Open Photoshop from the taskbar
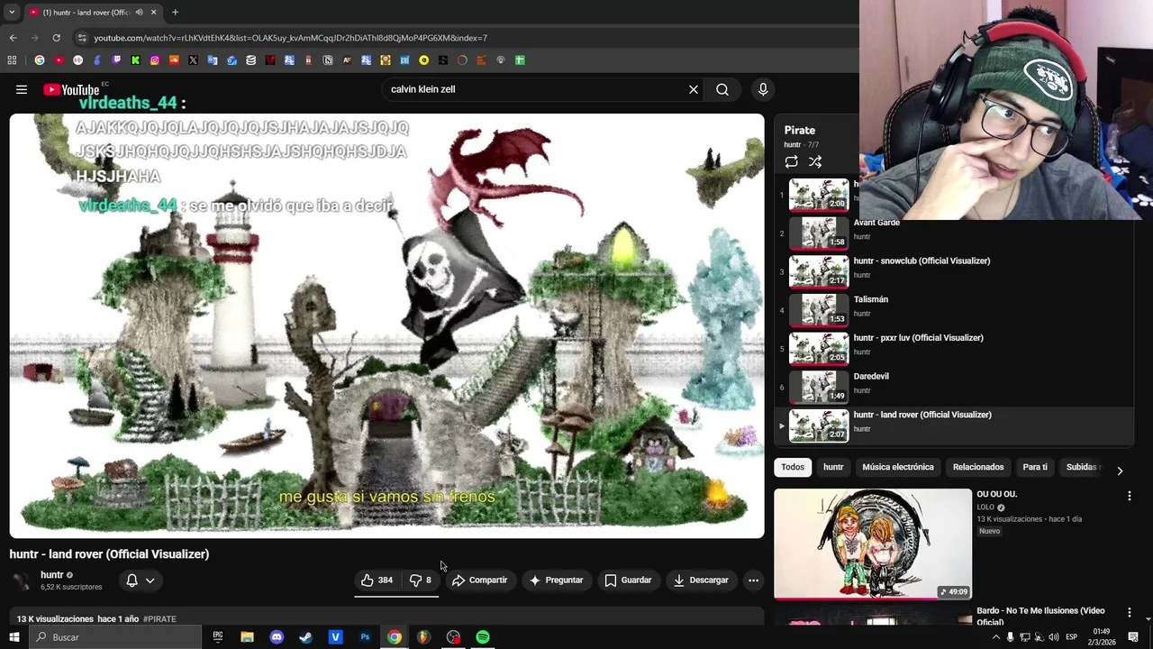Screen dimensions: 1153x649 365,637
